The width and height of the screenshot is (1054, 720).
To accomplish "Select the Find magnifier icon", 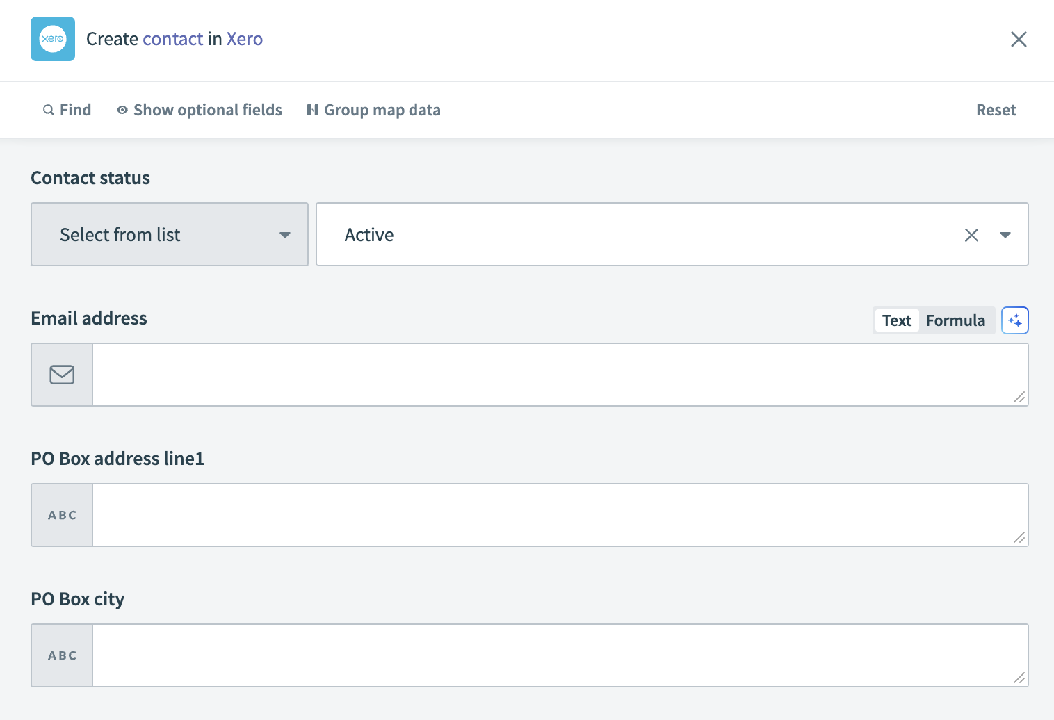I will click(49, 110).
